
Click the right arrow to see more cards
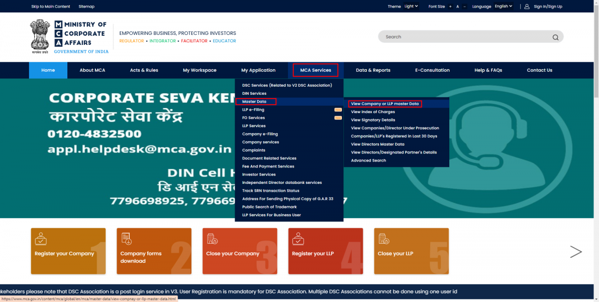pyautogui.click(x=576, y=252)
